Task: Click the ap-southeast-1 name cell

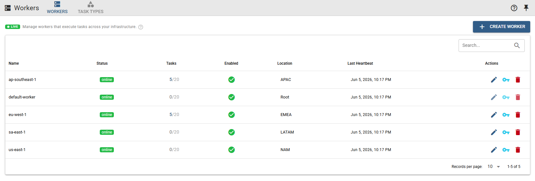Action: [x=22, y=80]
